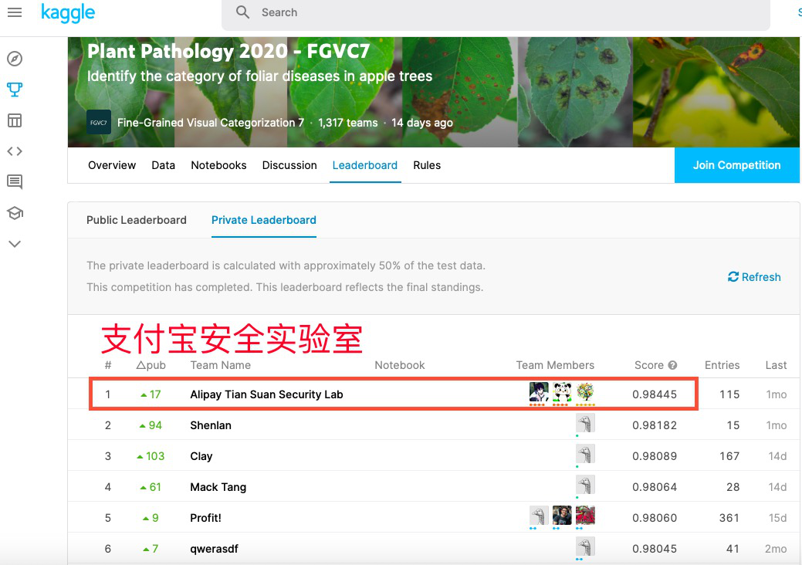Viewport: 802px width, 565px height.
Task: Open the Discussion tab
Action: click(x=289, y=165)
